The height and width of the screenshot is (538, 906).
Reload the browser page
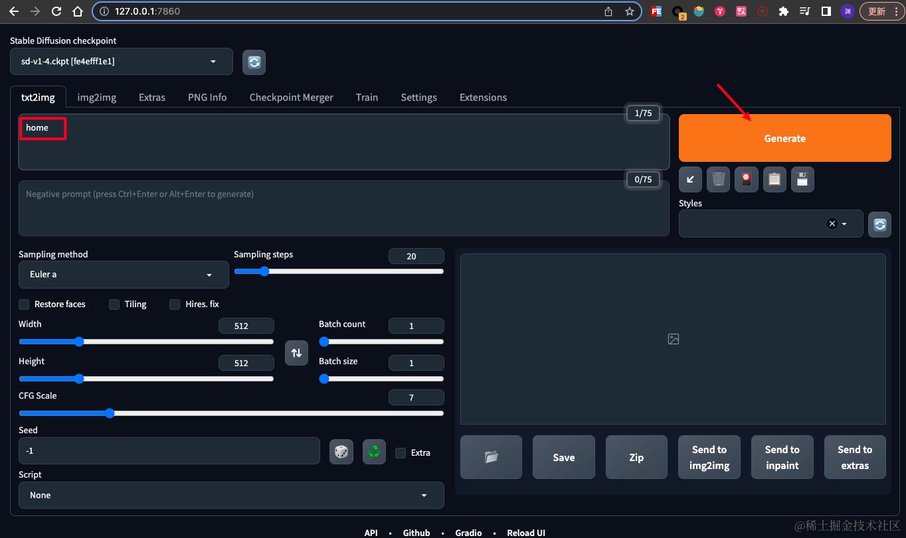pos(56,11)
